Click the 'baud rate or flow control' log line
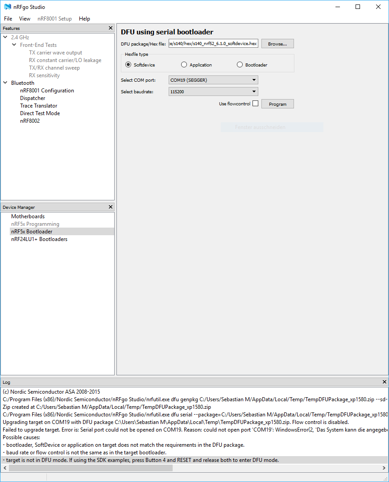This screenshot has width=389, height=482. pyautogui.click(x=84, y=453)
